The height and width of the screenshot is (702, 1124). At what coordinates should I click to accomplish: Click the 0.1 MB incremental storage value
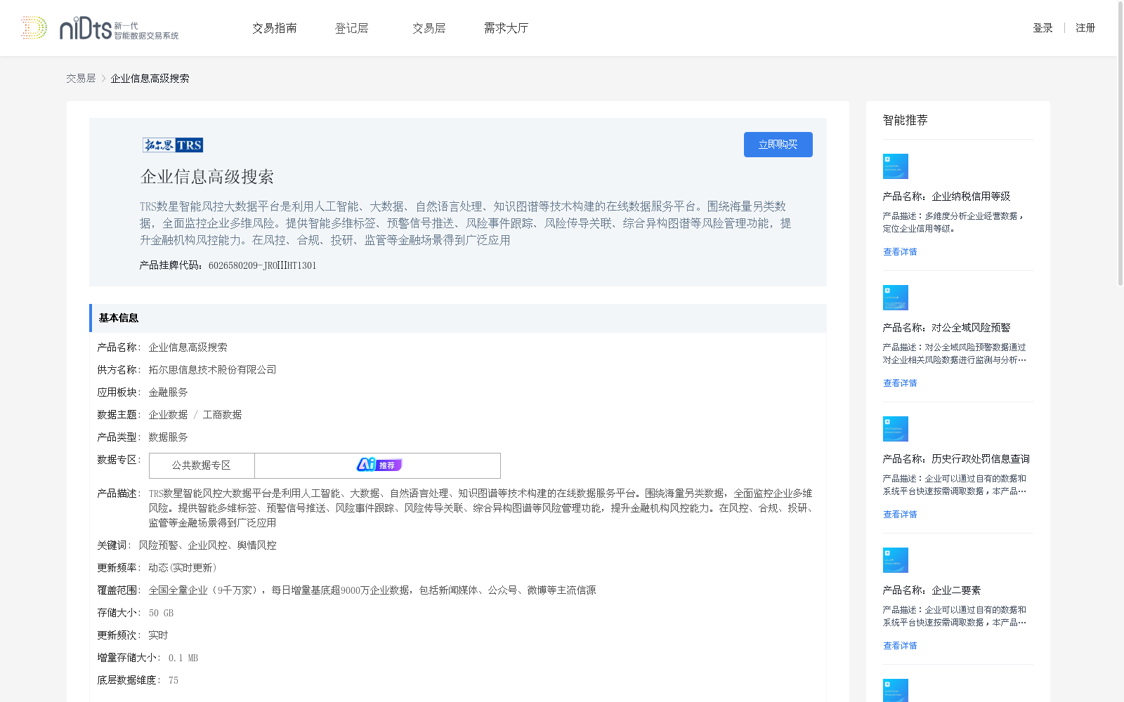coord(183,658)
